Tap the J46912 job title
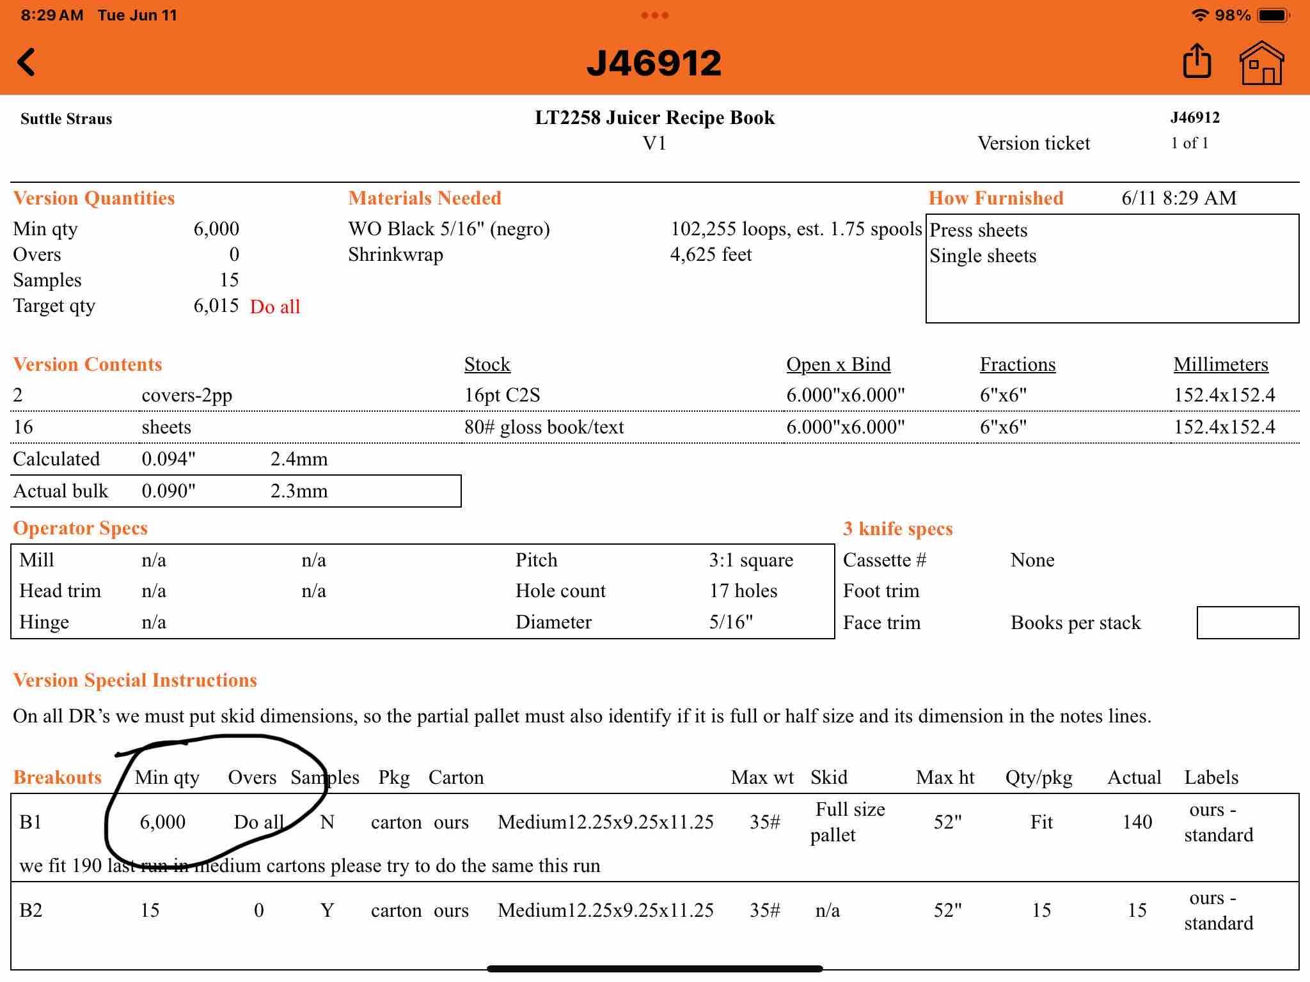The height and width of the screenshot is (982, 1310). [654, 63]
